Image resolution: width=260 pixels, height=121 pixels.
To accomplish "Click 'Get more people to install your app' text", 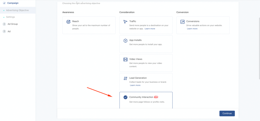I will (146, 44).
